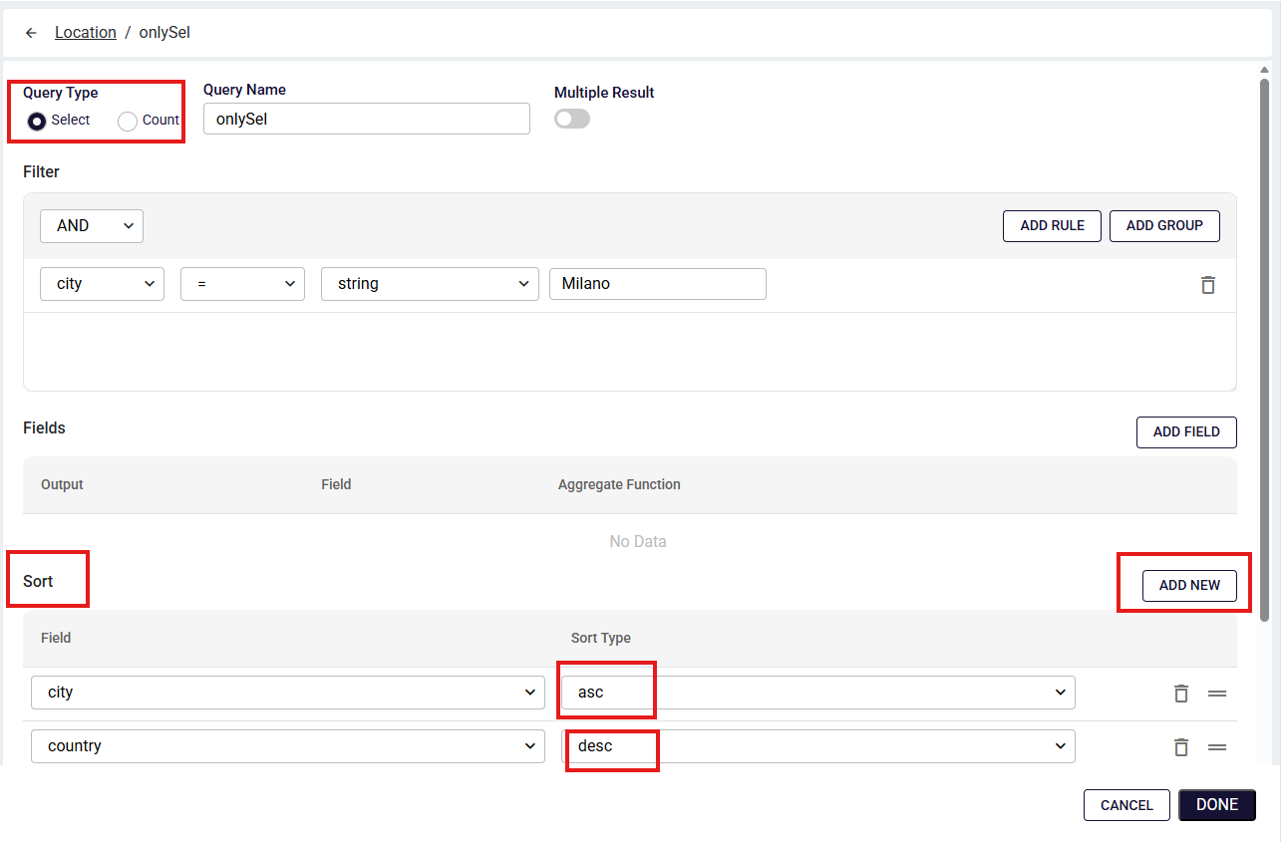1282x842 pixels.
Task: Open the AND condition dropdown
Action: [92, 226]
